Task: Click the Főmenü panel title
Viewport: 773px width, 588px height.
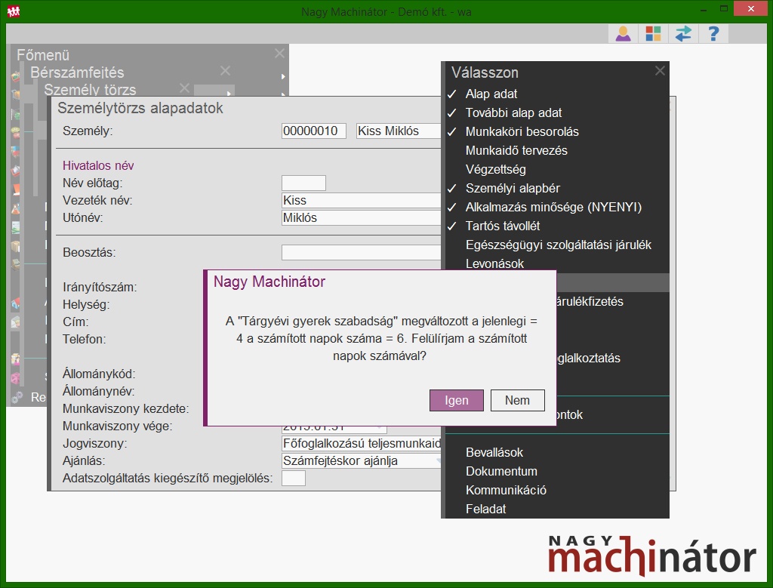Action: [43, 54]
